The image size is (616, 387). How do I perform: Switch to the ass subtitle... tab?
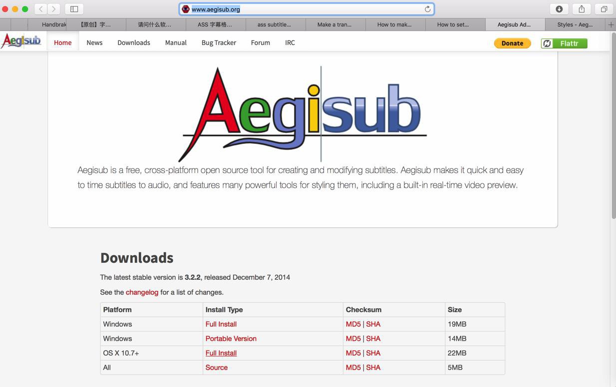click(275, 24)
